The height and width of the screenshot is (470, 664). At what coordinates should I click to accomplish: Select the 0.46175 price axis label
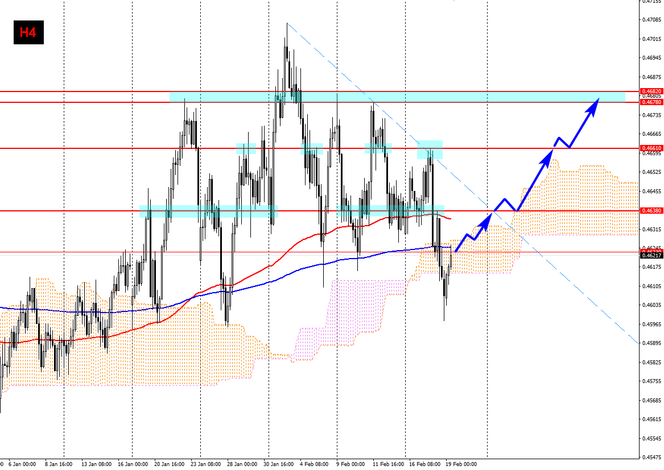click(651, 267)
